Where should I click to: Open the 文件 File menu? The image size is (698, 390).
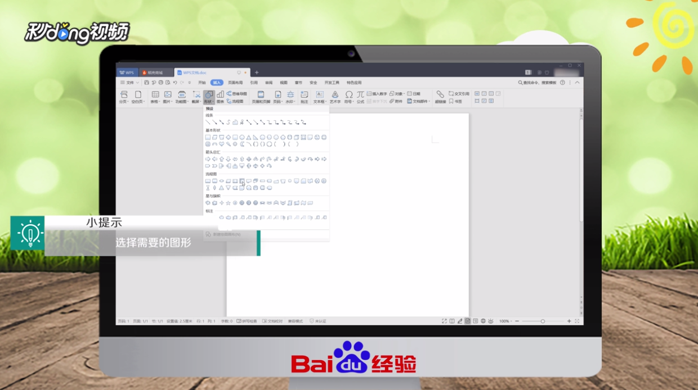(129, 83)
